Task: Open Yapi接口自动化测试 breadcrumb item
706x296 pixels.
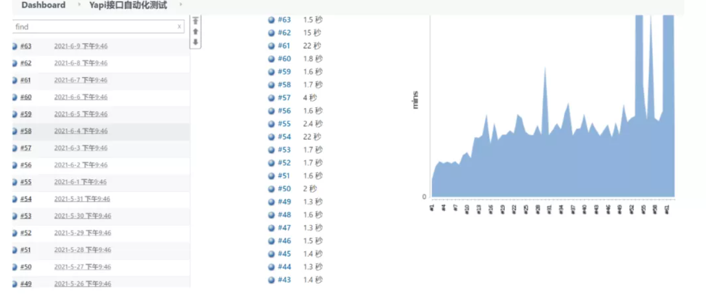Action: click(128, 5)
